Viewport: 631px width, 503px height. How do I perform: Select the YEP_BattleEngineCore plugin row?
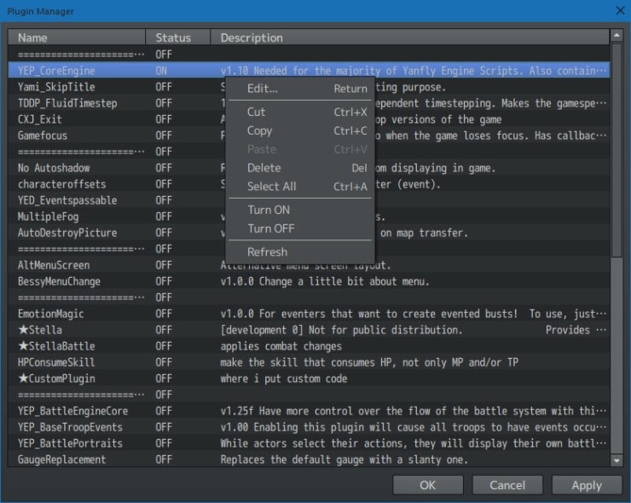pyautogui.click(x=72, y=411)
